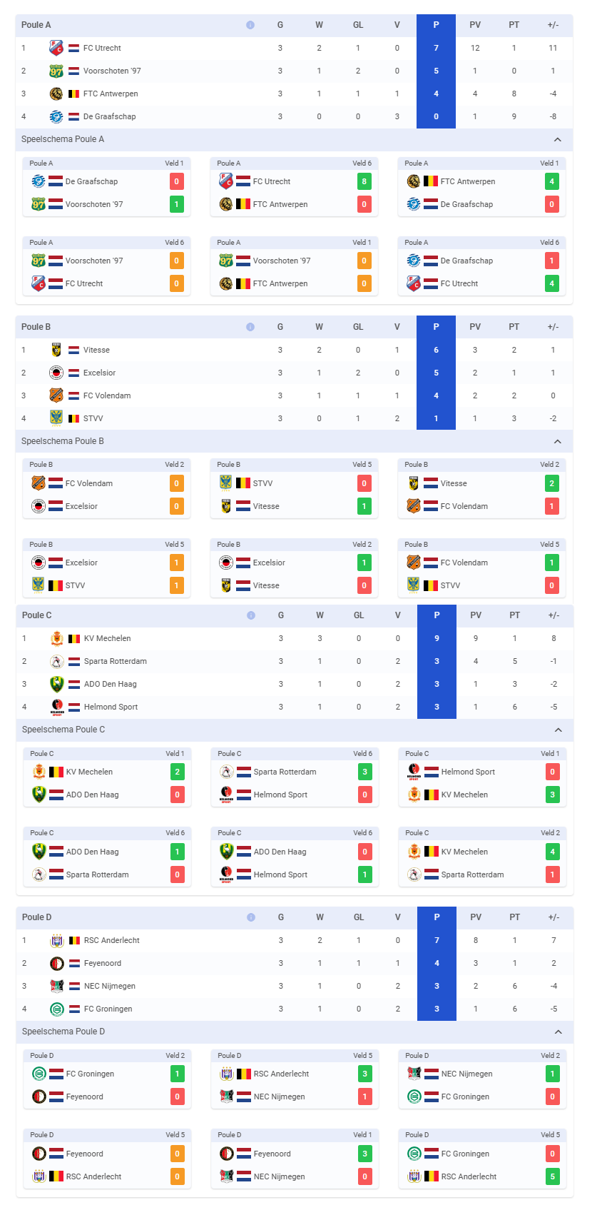Select the P points column header in Poule A
This screenshot has width=602, height=1215.
(x=436, y=25)
